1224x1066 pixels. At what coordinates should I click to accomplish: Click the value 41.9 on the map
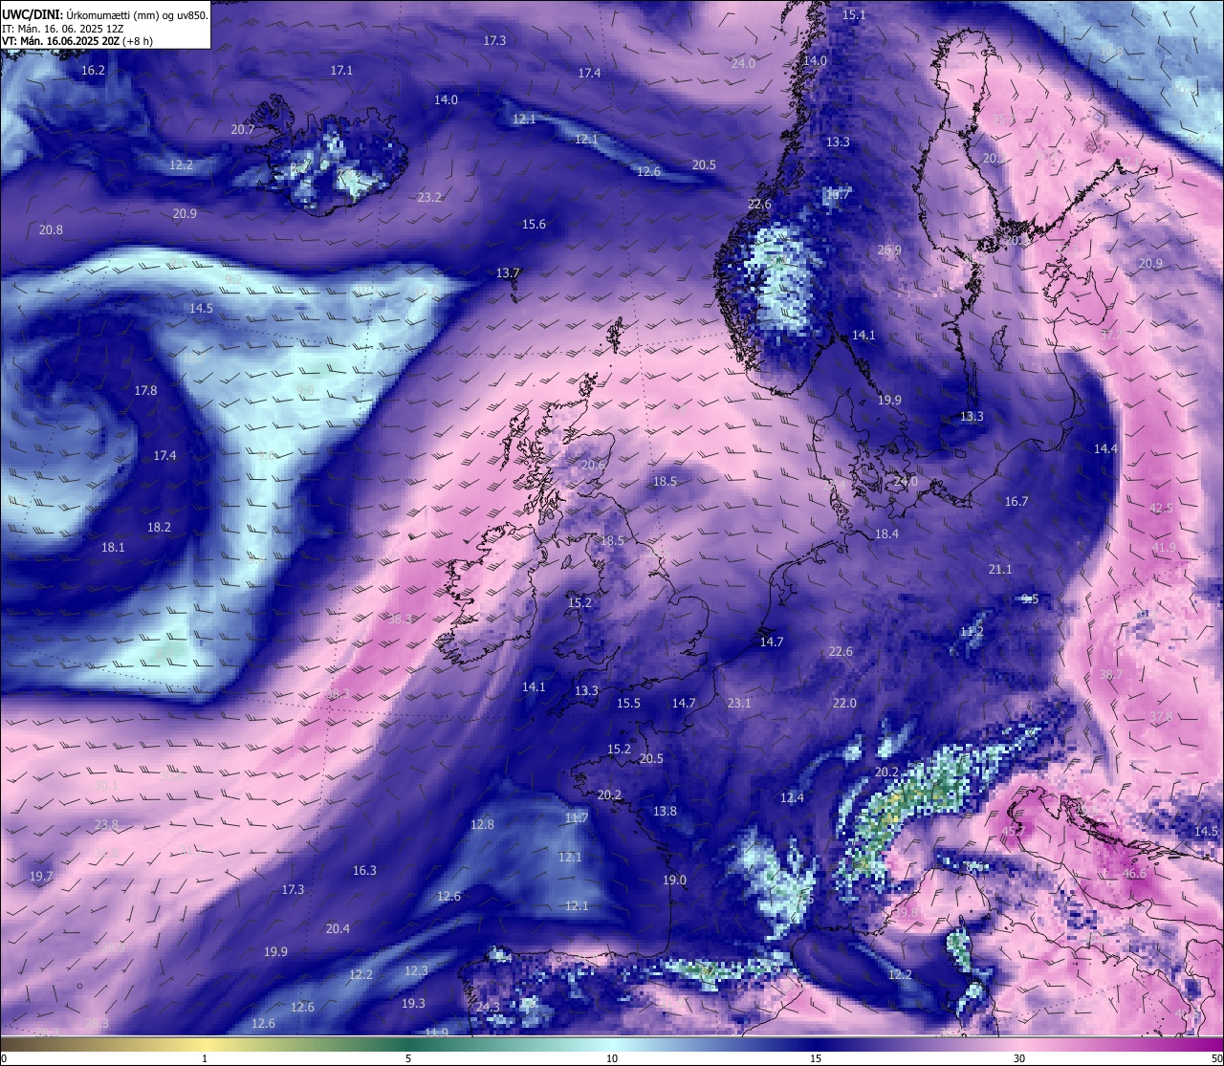(1164, 548)
